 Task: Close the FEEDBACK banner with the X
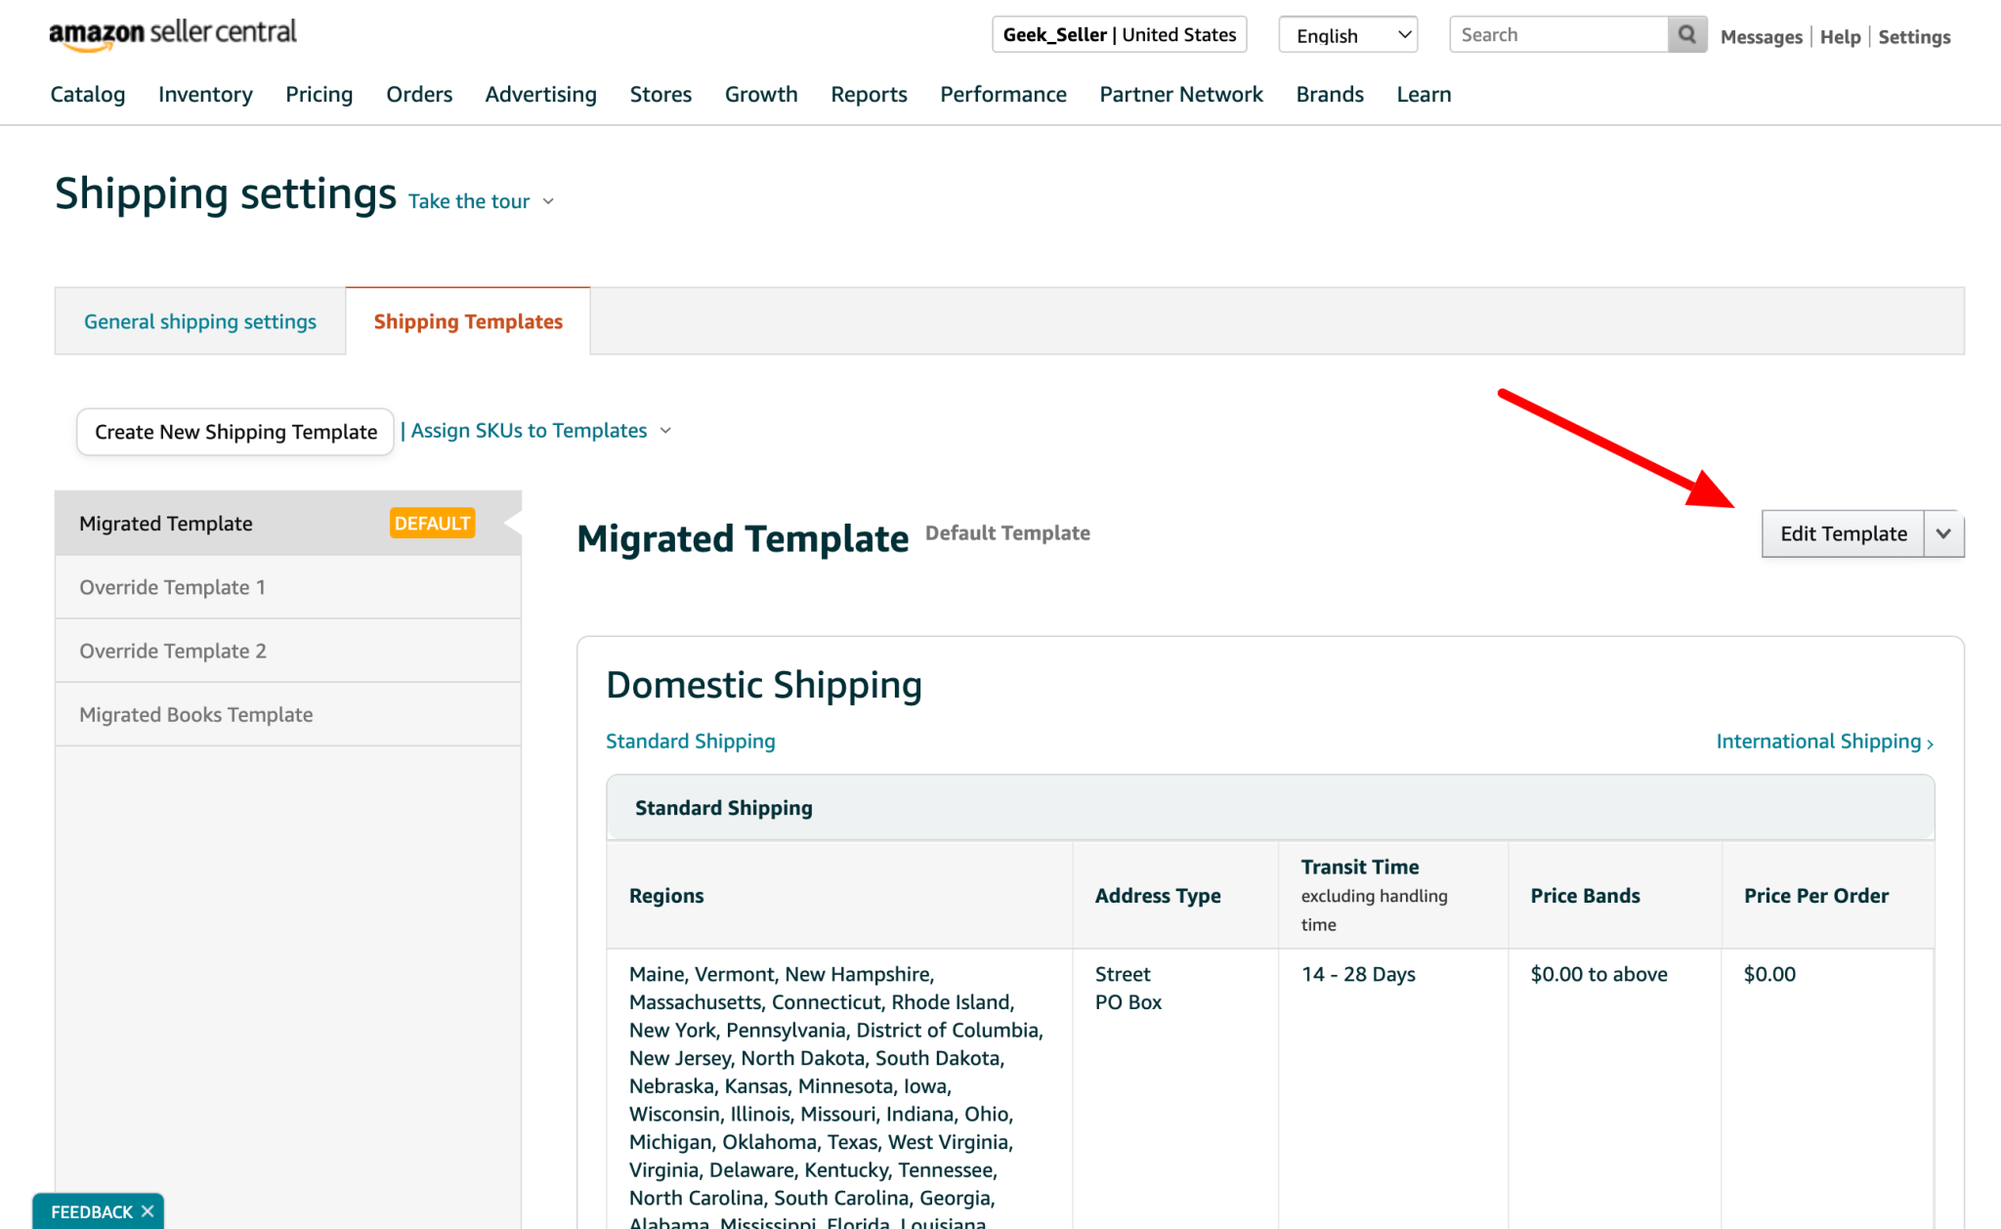tap(149, 1211)
